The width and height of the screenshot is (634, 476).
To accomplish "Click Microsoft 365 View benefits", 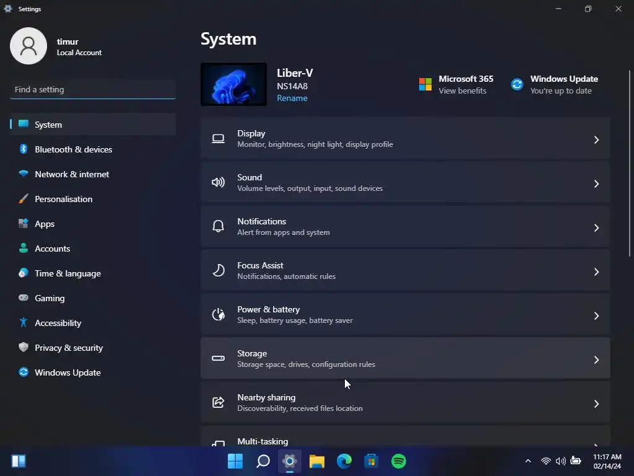I will [x=462, y=90].
